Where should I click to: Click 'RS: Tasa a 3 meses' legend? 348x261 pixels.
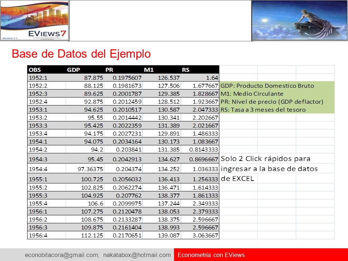click(263, 109)
